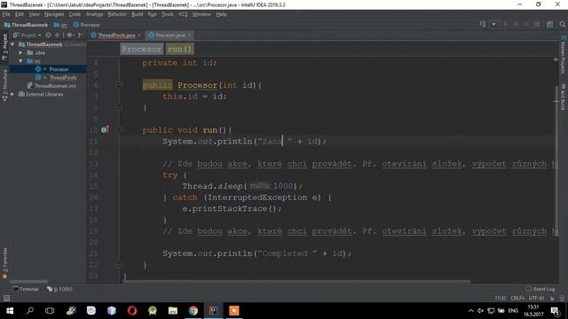Open the Refactor menu

coord(117,14)
